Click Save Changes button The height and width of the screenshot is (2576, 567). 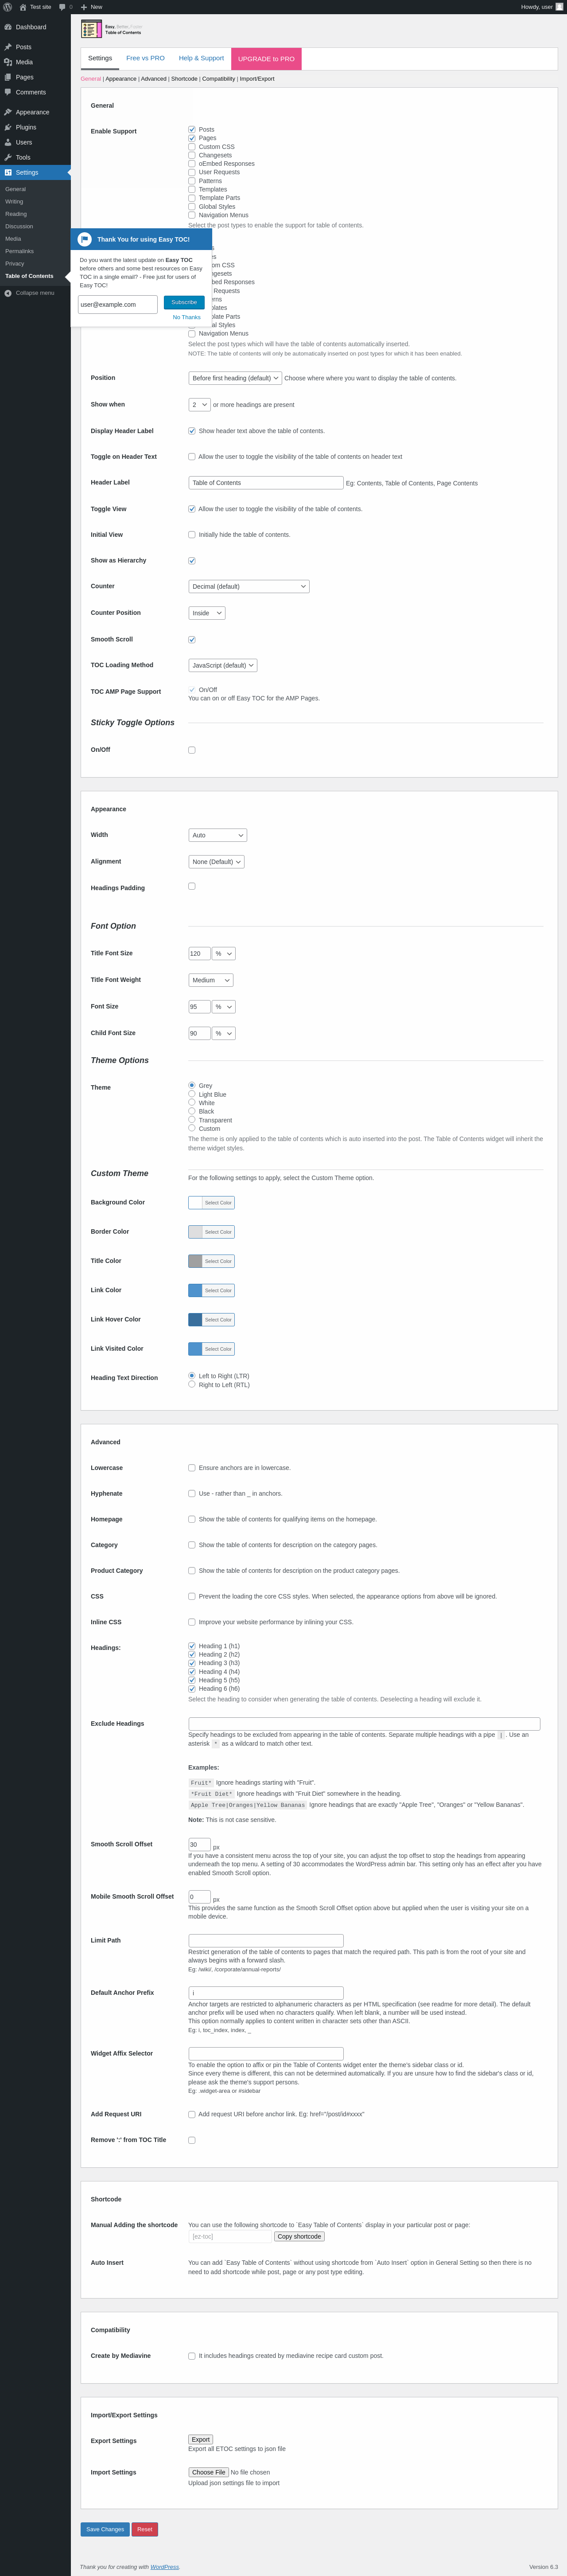(x=105, y=2530)
